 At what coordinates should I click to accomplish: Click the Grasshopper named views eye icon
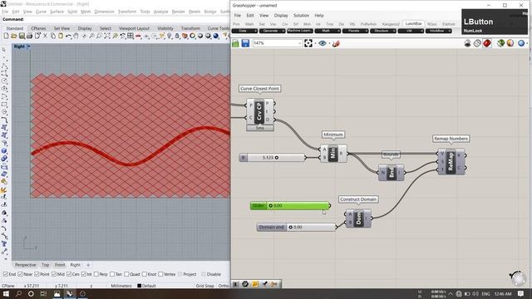[323, 43]
